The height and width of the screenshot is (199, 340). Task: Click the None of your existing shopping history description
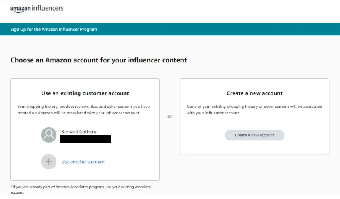pyautogui.click(x=255, y=110)
